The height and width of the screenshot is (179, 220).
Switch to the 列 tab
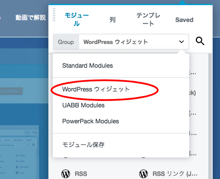click(112, 19)
